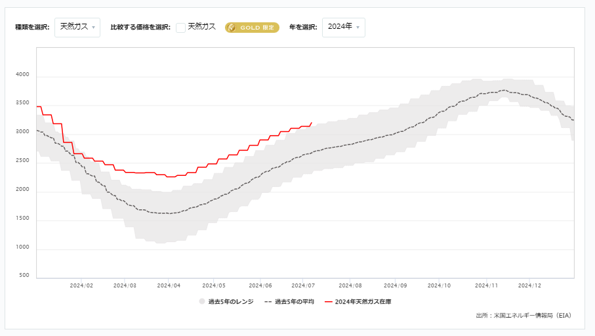Click the 2024/09 x-axis label
The height and width of the screenshot is (336, 595).
tap(396, 285)
